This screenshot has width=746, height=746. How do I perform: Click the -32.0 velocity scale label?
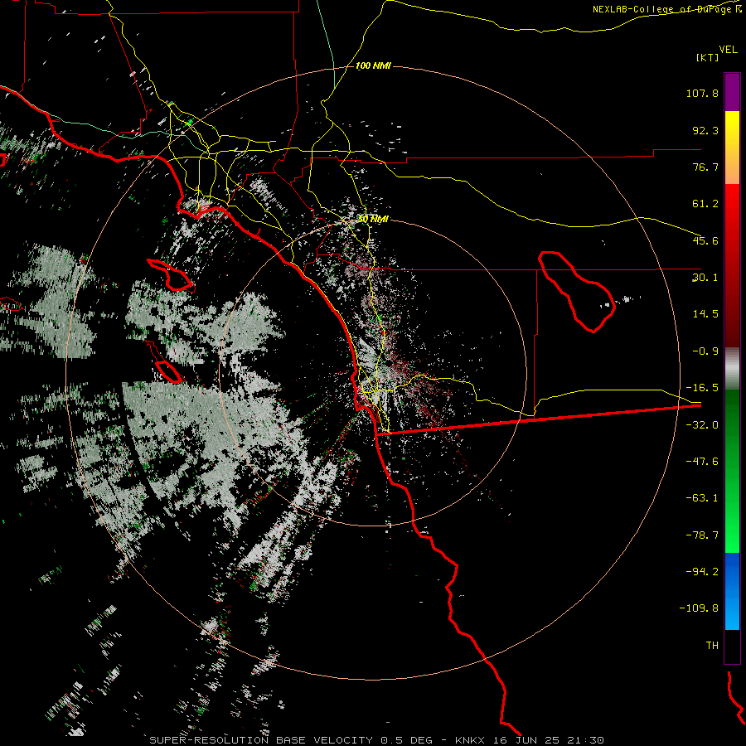point(702,425)
